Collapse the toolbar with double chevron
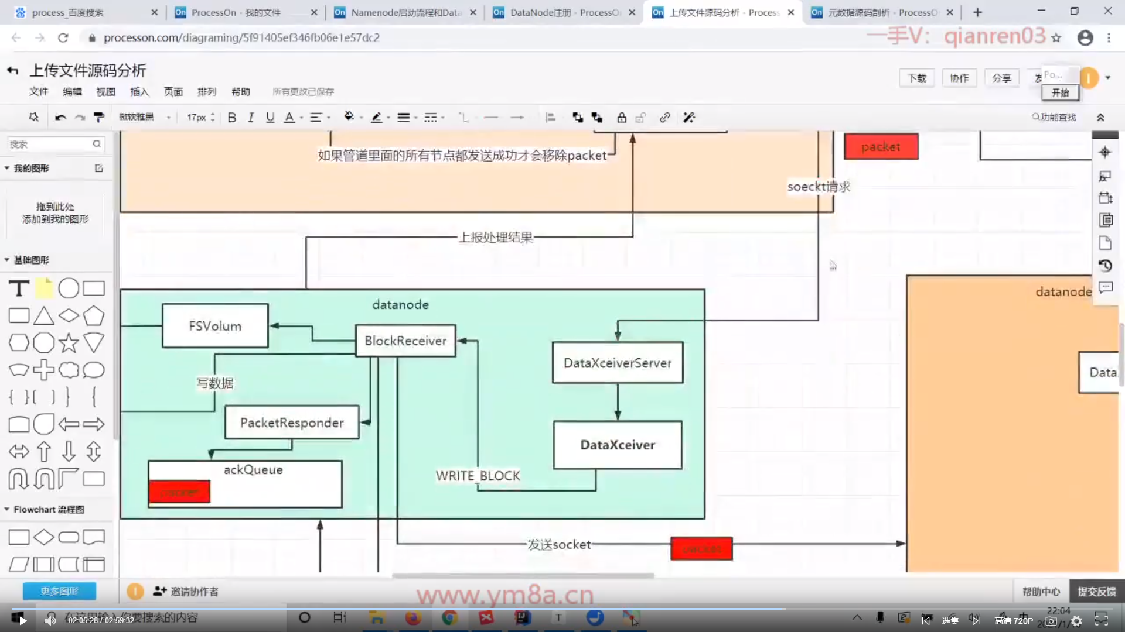 pos(1100,118)
